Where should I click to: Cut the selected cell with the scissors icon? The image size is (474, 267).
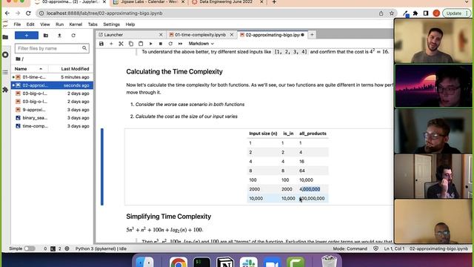[121, 44]
